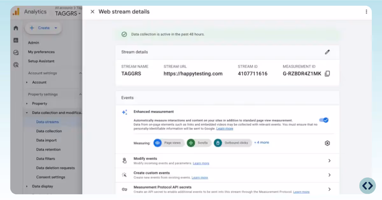Click the Google Analytics logo
This screenshot has height=200, width=382.
click(x=16, y=12)
